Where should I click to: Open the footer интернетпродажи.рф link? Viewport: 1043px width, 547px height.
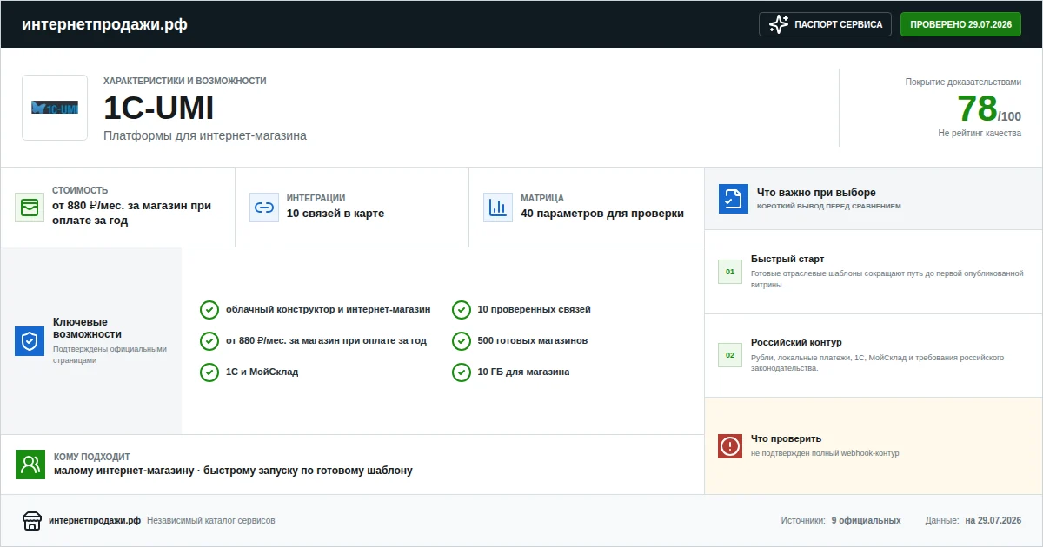click(95, 520)
